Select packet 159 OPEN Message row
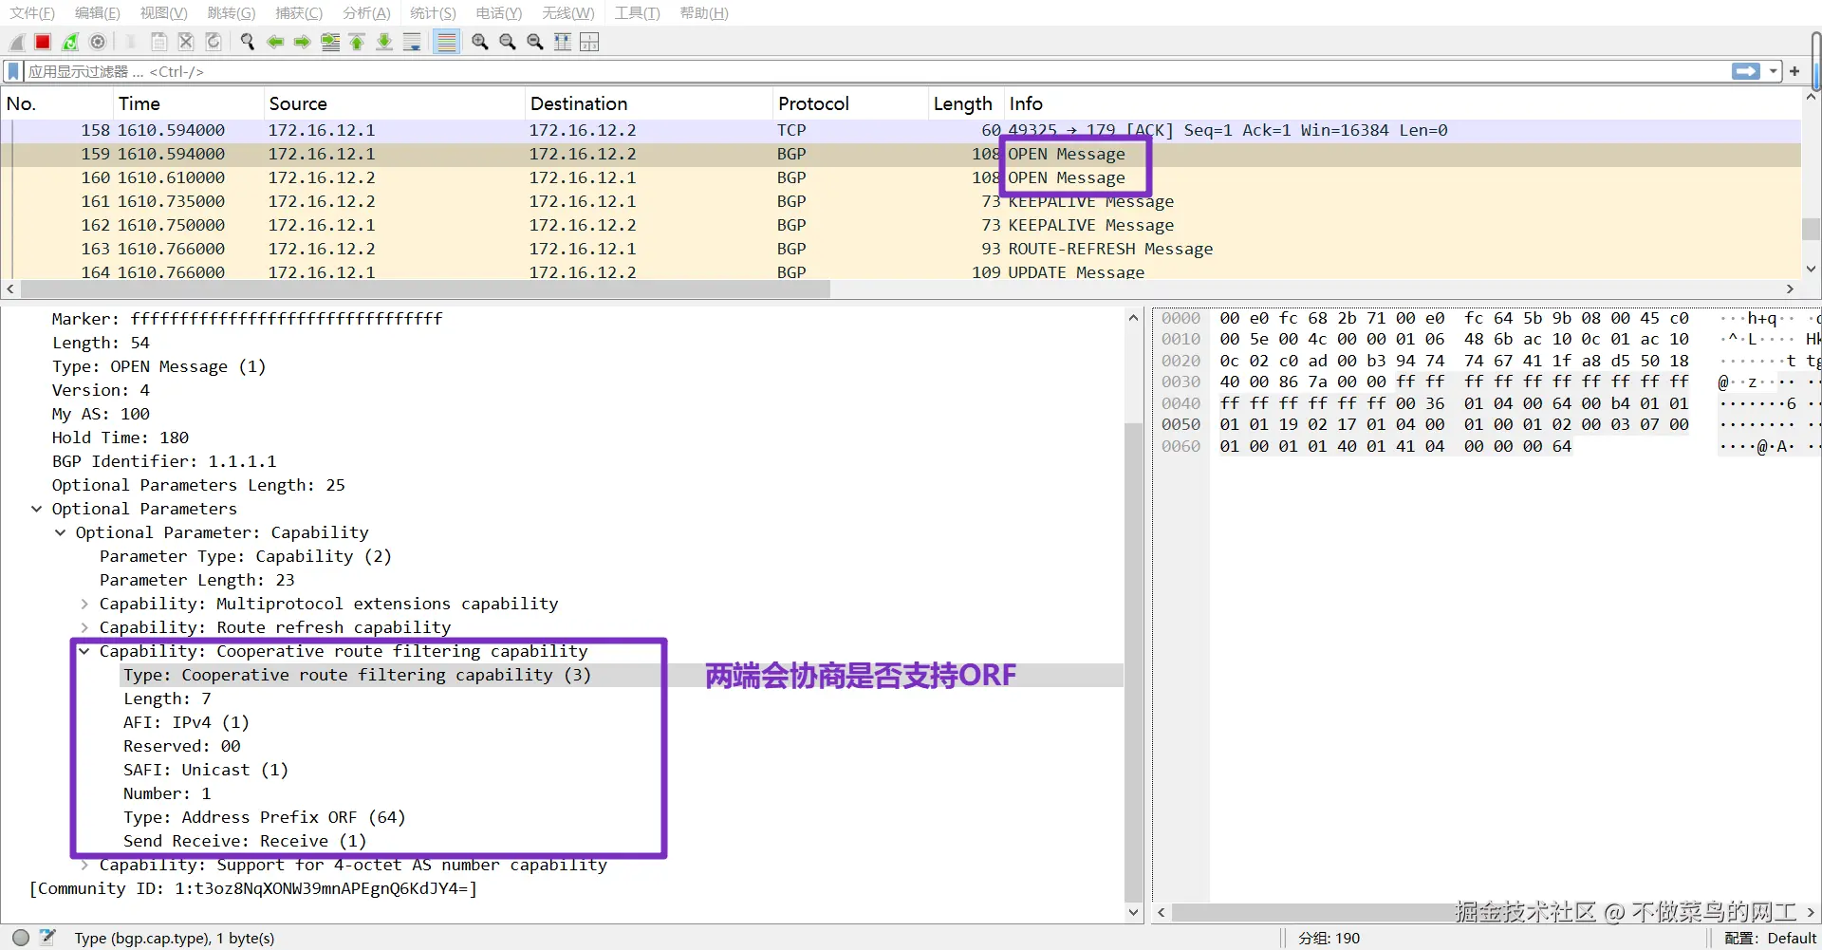This screenshot has height=950, width=1822. 902,154
